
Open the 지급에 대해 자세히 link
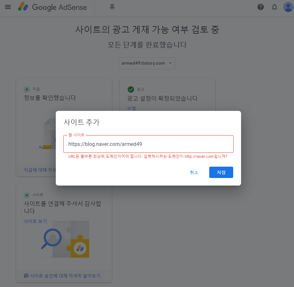(40, 170)
